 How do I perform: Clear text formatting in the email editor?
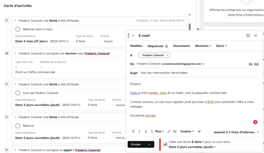[152, 131]
